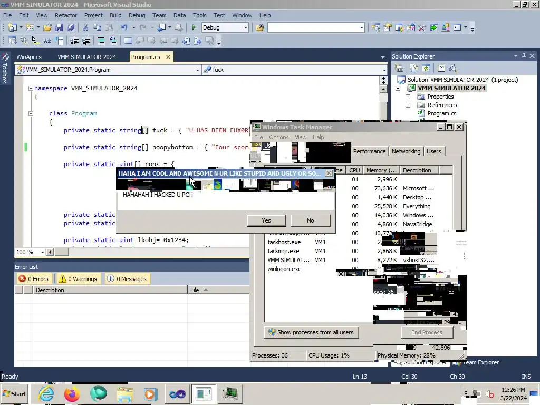Open the Build menu
Screen dimensions: 540x405
115,15
